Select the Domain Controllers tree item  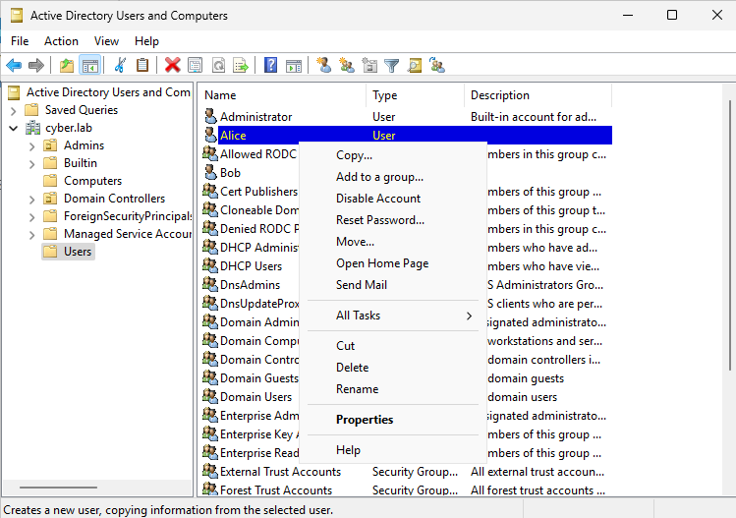114,199
